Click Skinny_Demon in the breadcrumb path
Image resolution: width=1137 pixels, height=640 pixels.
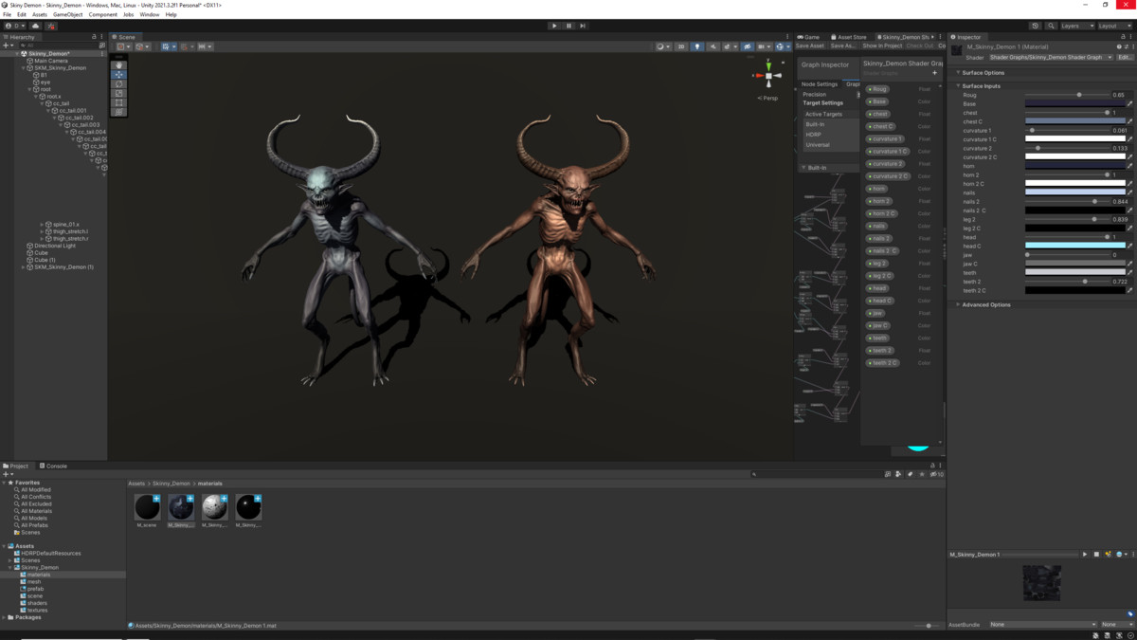171,484
